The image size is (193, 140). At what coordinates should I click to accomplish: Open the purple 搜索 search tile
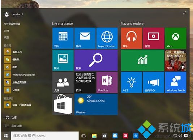[96, 60]
